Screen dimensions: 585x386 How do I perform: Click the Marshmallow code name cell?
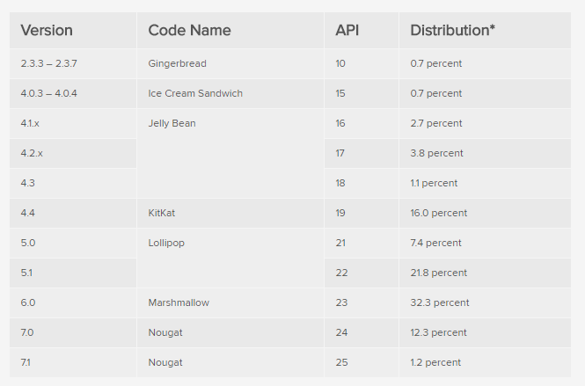click(230, 302)
